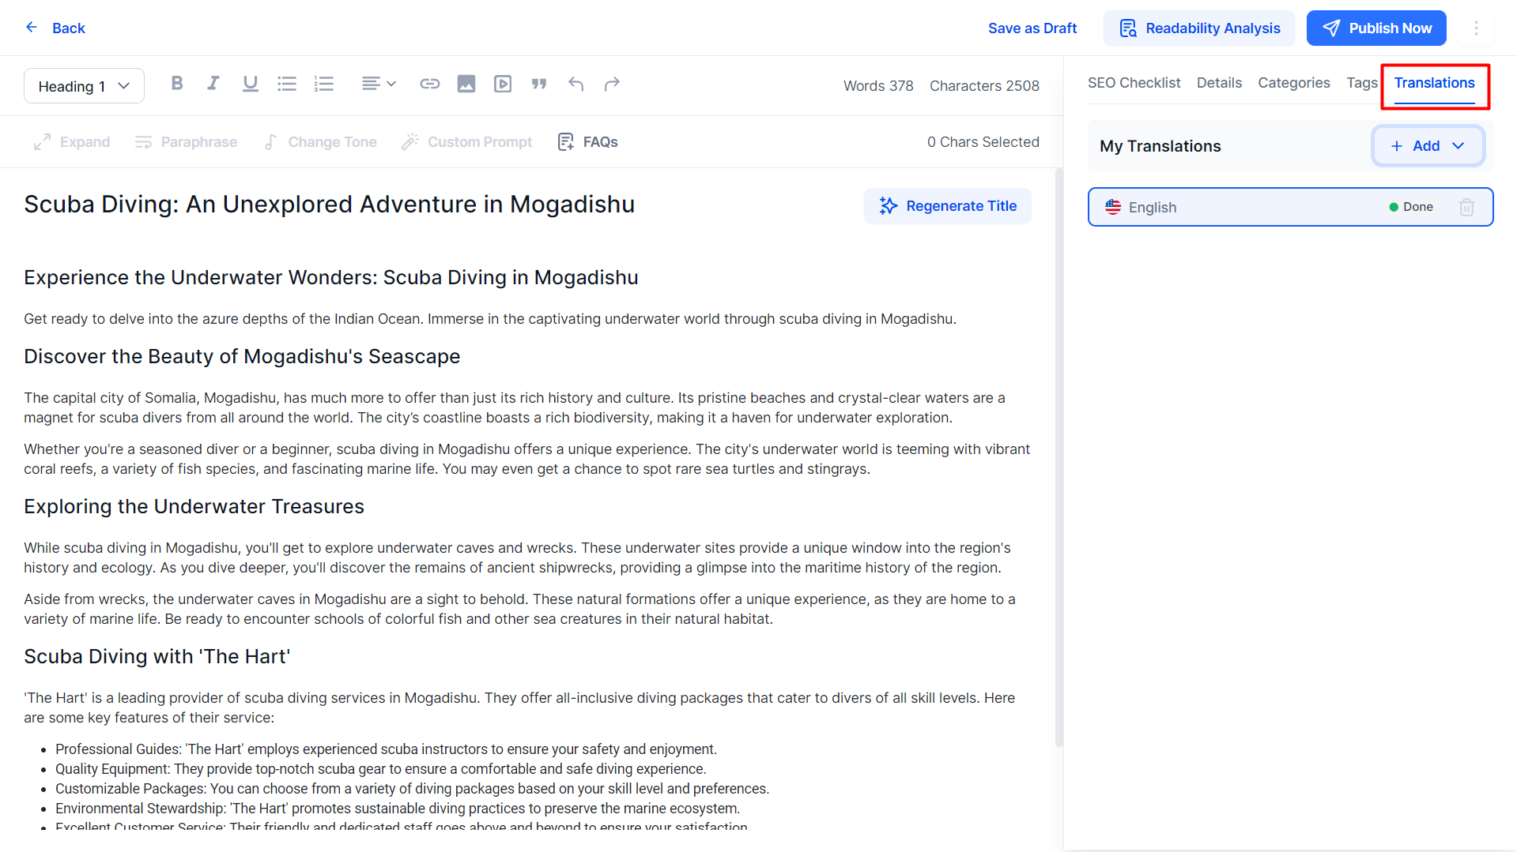Go back using the Back link
This screenshot has height=852, width=1517.
pos(55,28)
